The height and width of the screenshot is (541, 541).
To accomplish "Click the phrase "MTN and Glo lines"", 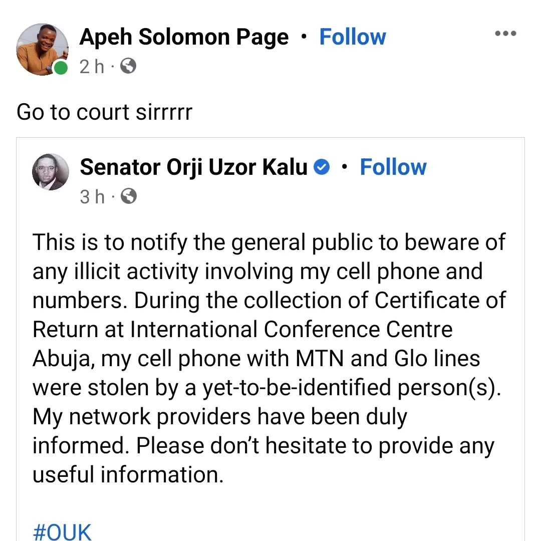I will click(388, 359).
